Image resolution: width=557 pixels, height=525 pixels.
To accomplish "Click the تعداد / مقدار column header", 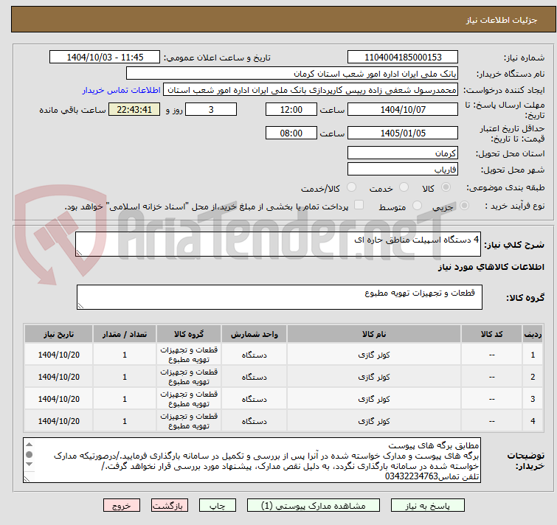I will [125, 334].
